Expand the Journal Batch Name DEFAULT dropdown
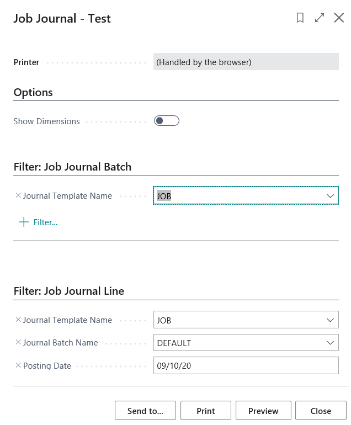Viewport: 351px width, 425px height. [x=331, y=343]
